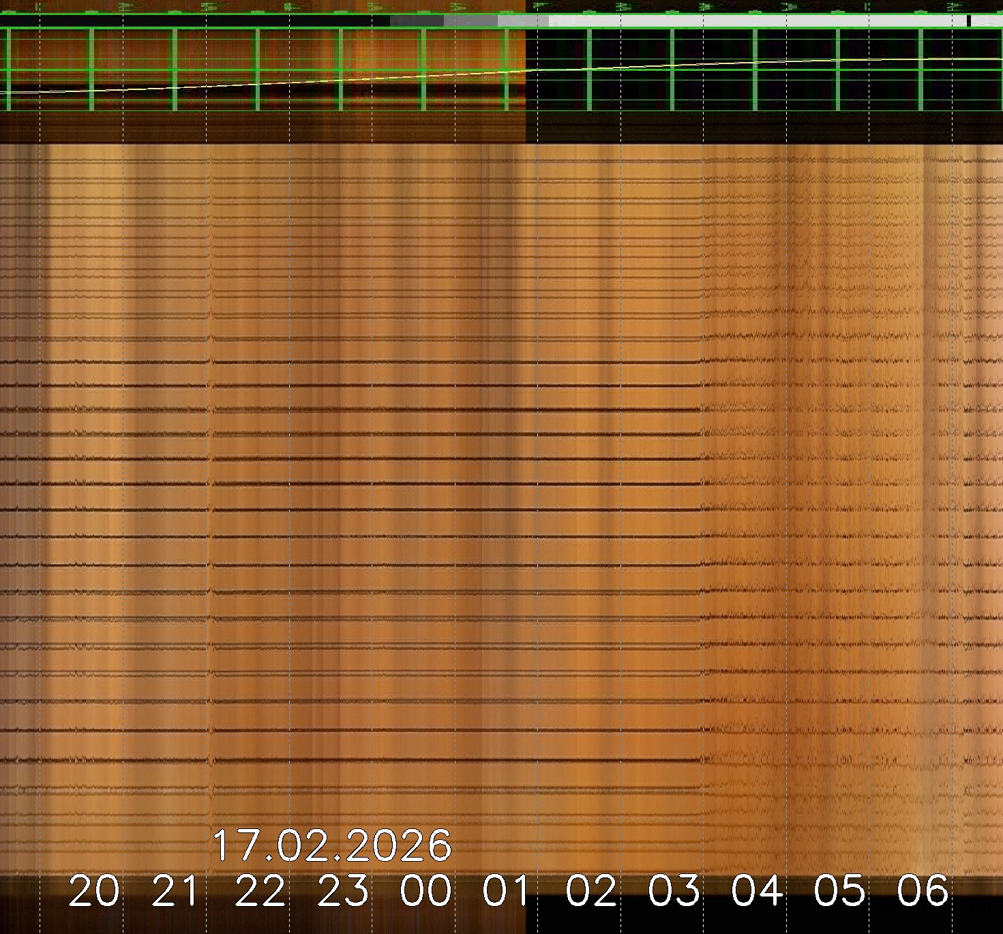Click the hour label 21 on the time axis
Screen dimensions: 1003x934
[x=177, y=891]
